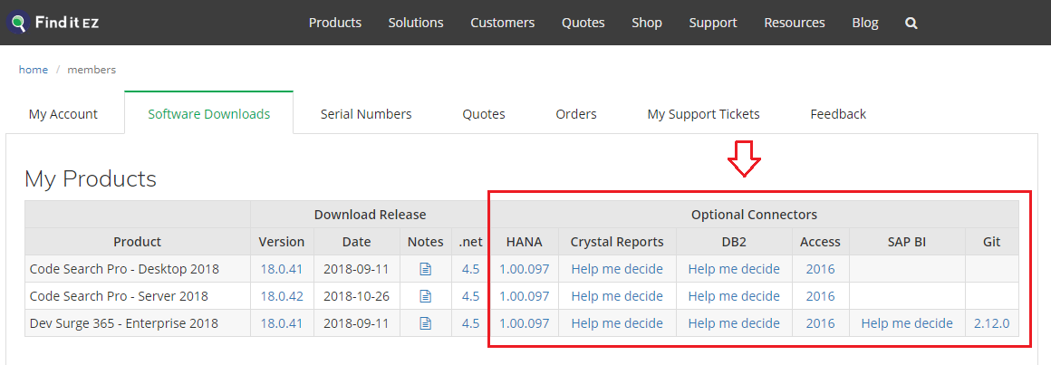Open My Support Tickets tab
Viewport: 1051px width, 365px height.
(704, 114)
